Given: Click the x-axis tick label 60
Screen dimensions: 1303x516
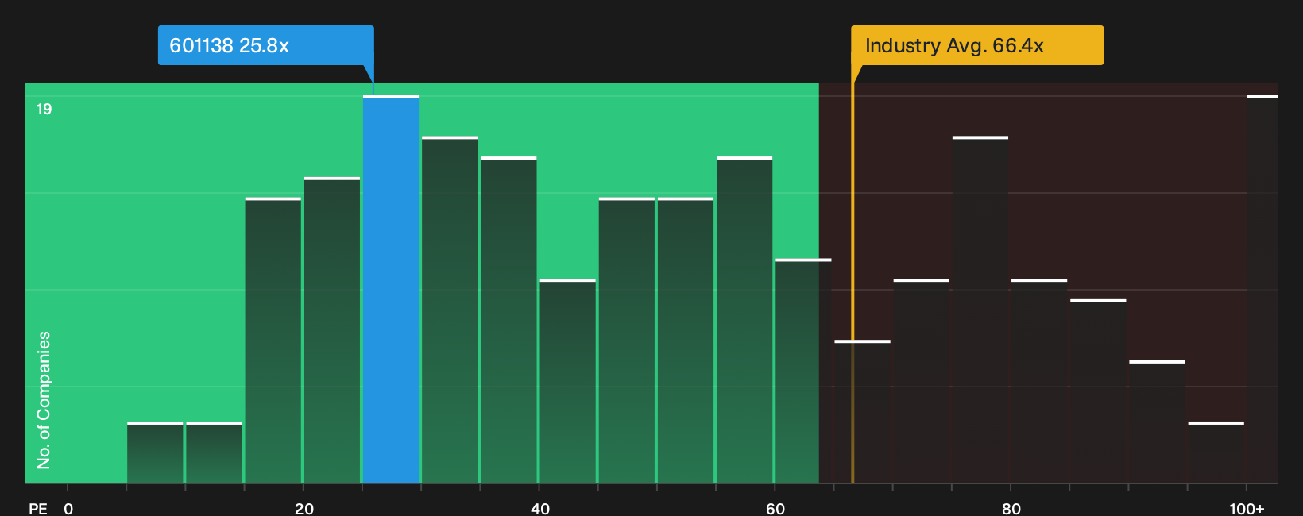Looking at the screenshot, I should [775, 508].
